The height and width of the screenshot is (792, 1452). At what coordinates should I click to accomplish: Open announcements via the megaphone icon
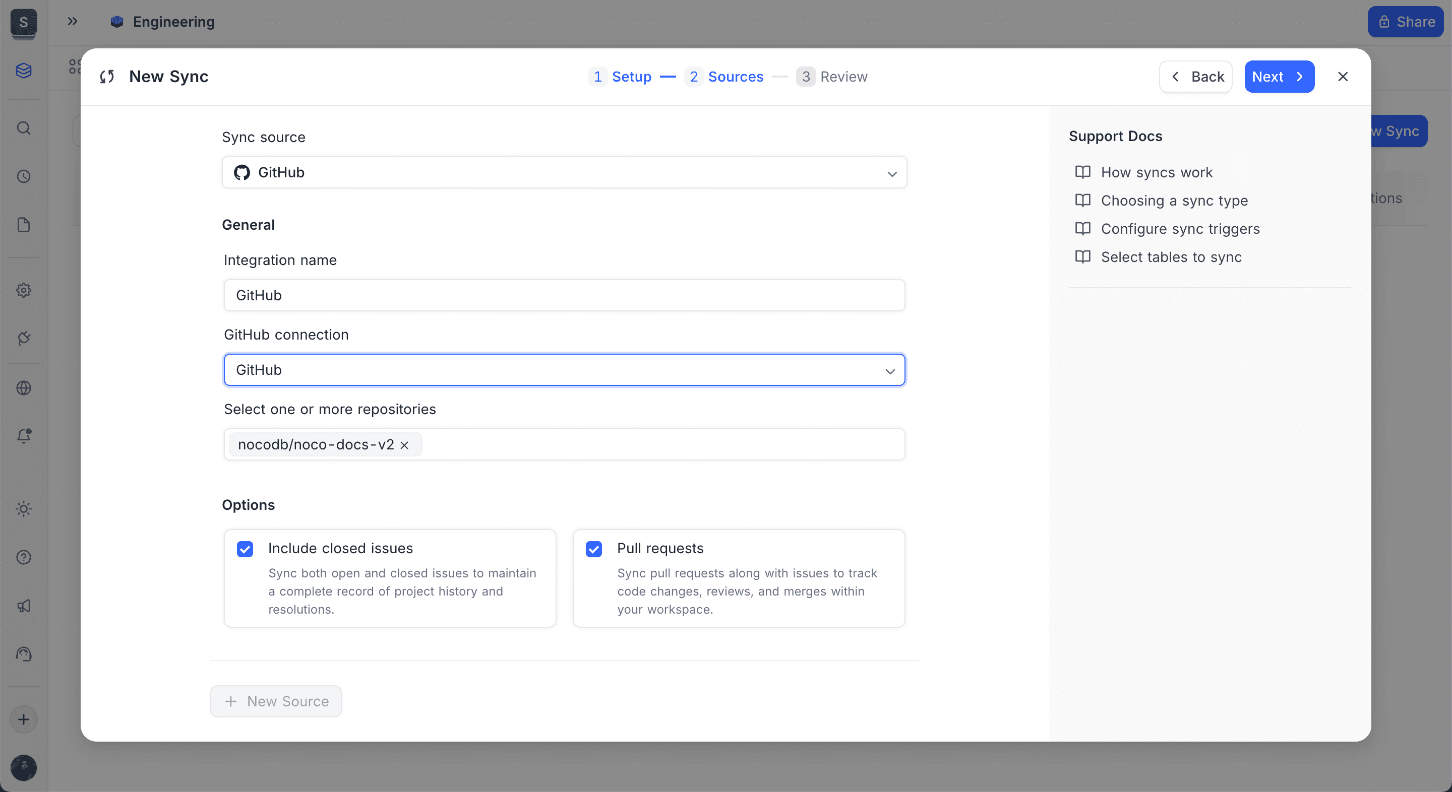pyautogui.click(x=24, y=606)
